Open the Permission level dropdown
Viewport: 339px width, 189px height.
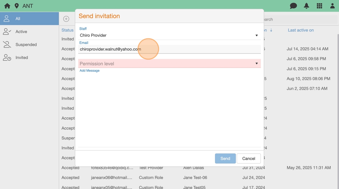169,64
